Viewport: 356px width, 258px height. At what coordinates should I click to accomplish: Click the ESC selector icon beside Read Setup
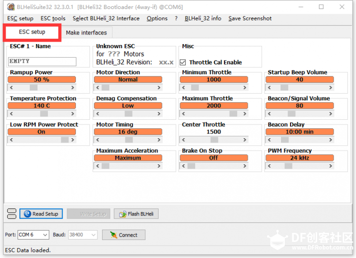pyautogui.click(x=11, y=214)
